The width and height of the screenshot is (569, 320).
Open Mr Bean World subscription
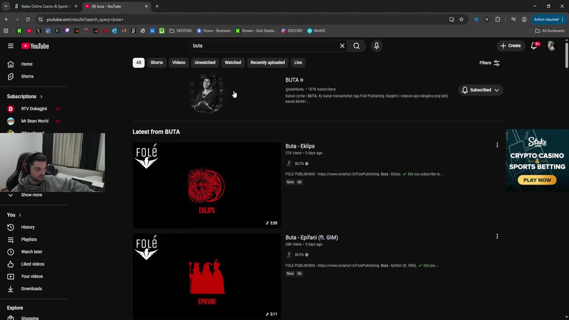click(34, 121)
